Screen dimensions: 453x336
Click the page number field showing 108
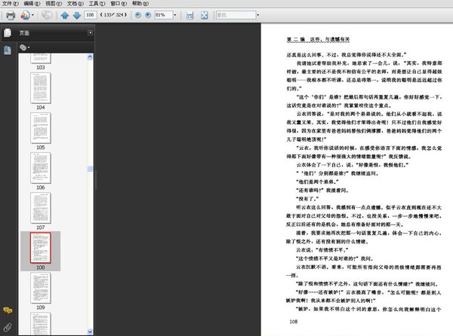coord(90,15)
